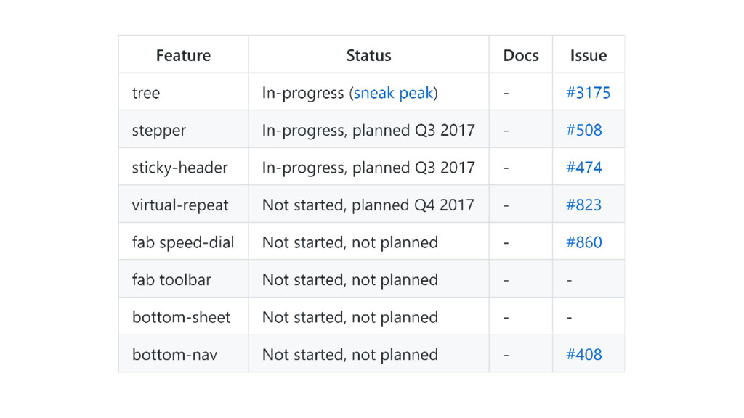Select the stepper feature cell
This screenshot has width=744, height=418.
159,131
